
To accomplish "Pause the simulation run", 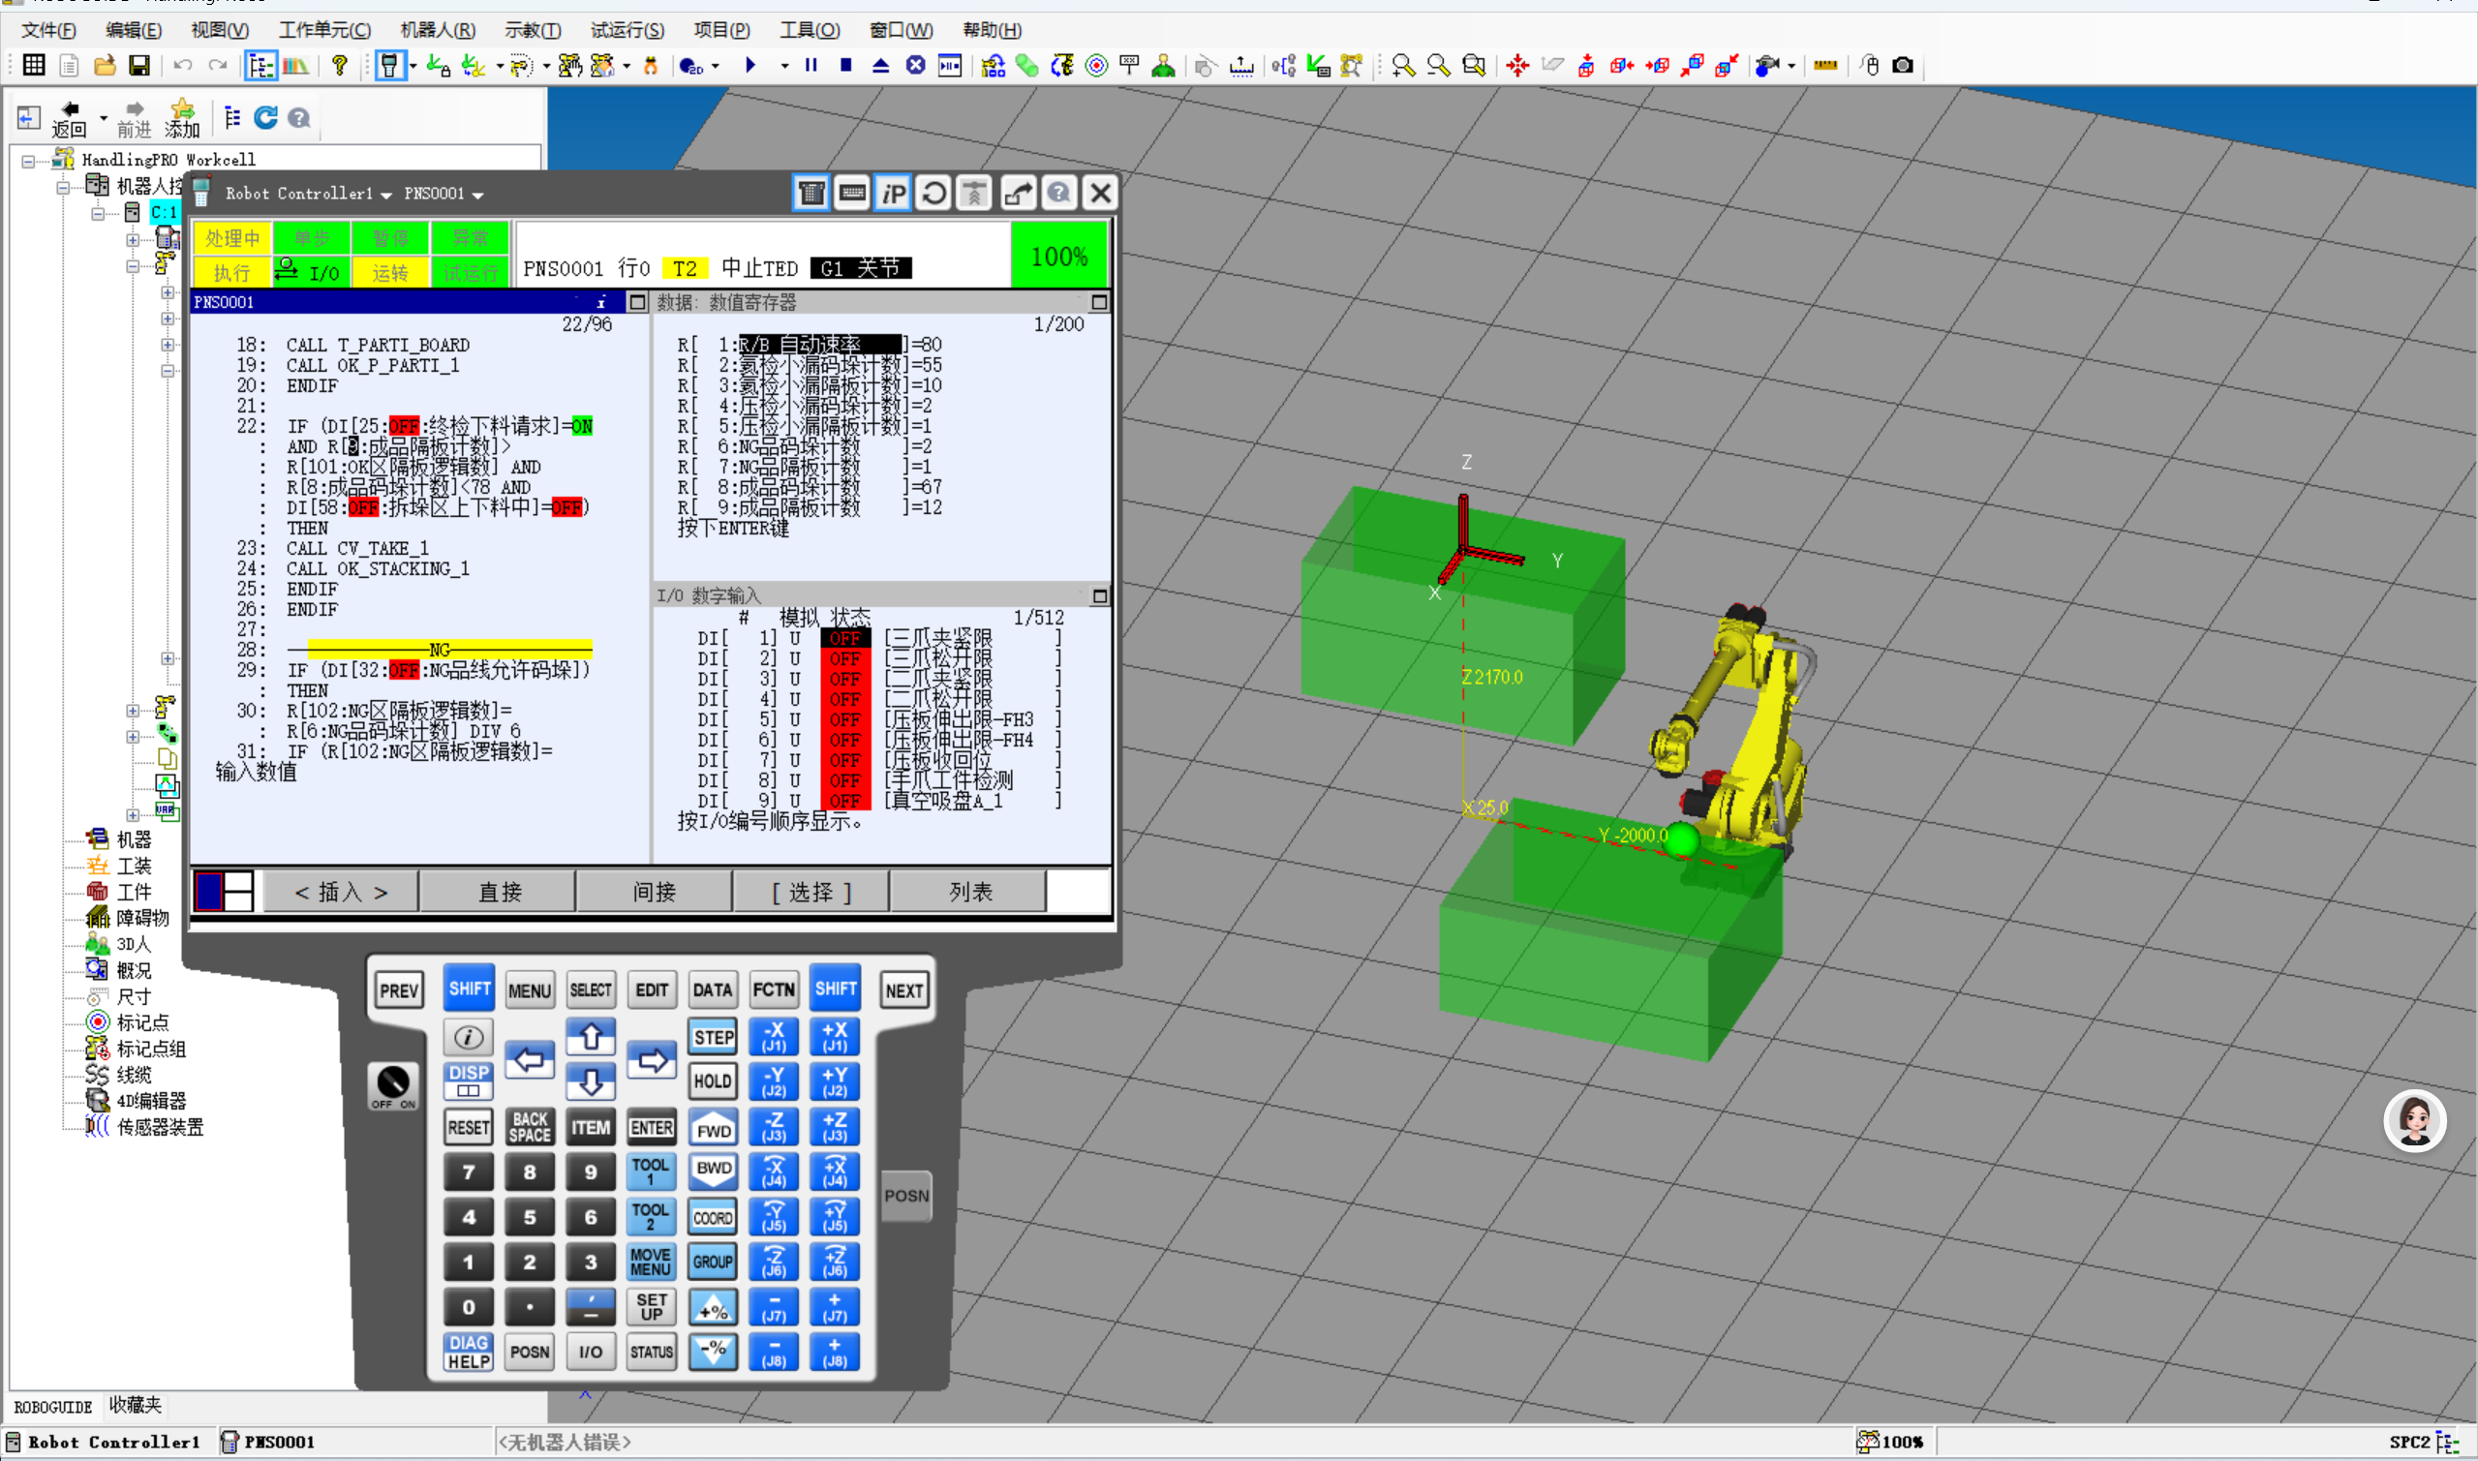I will click(x=811, y=65).
